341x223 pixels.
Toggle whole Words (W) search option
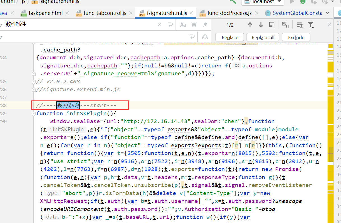[x=194, y=25]
